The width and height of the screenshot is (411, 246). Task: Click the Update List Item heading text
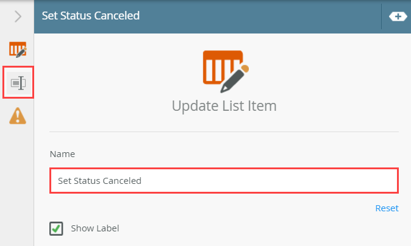[x=224, y=106]
